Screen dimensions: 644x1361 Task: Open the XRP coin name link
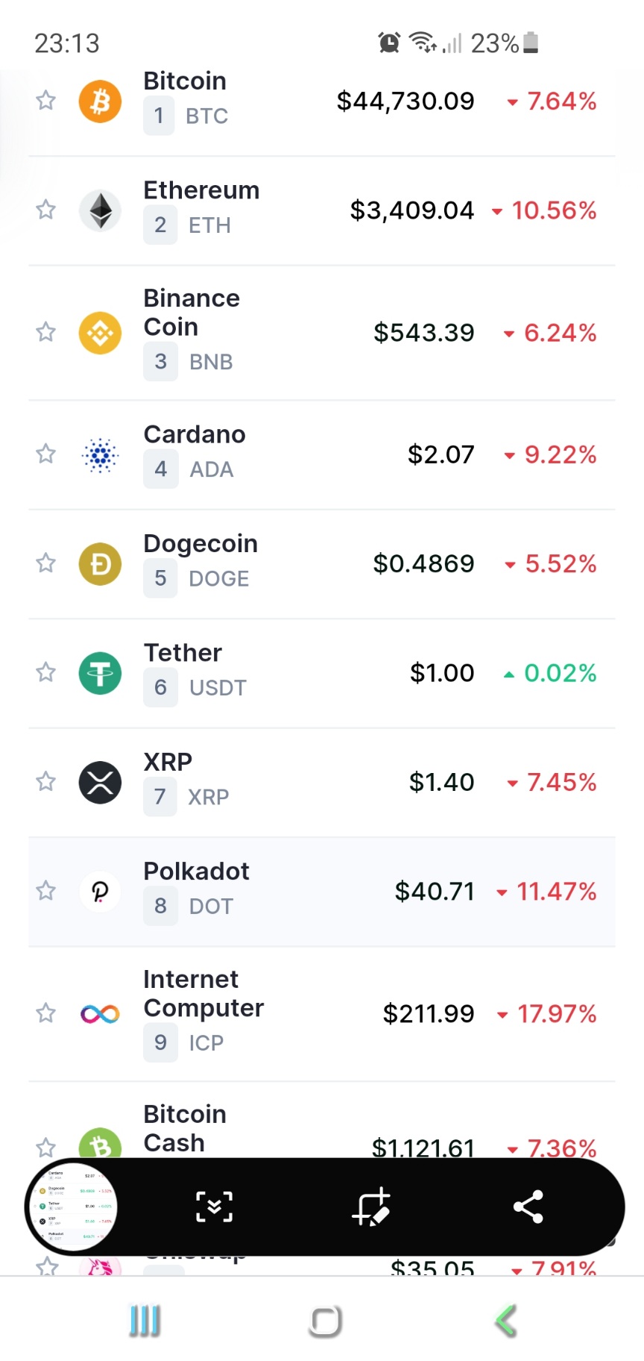pyautogui.click(x=168, y=762)
